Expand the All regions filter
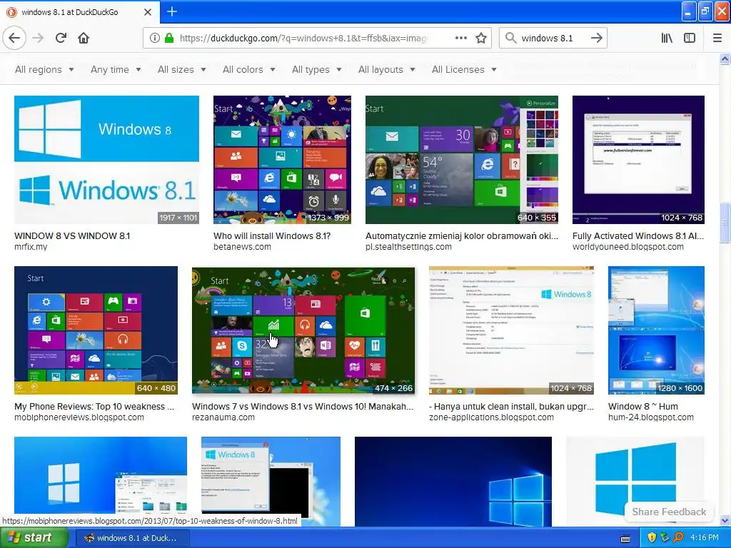 (44, 69)
